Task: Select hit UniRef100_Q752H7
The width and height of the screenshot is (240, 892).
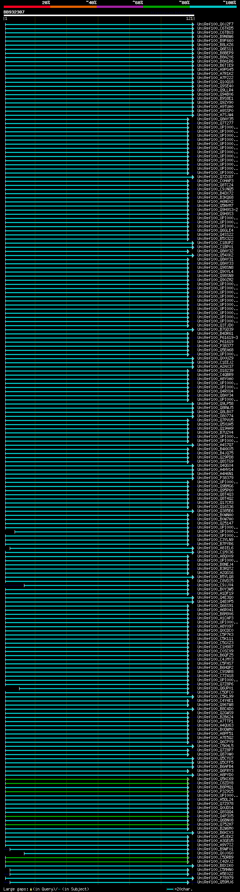Action: (215, 824)
